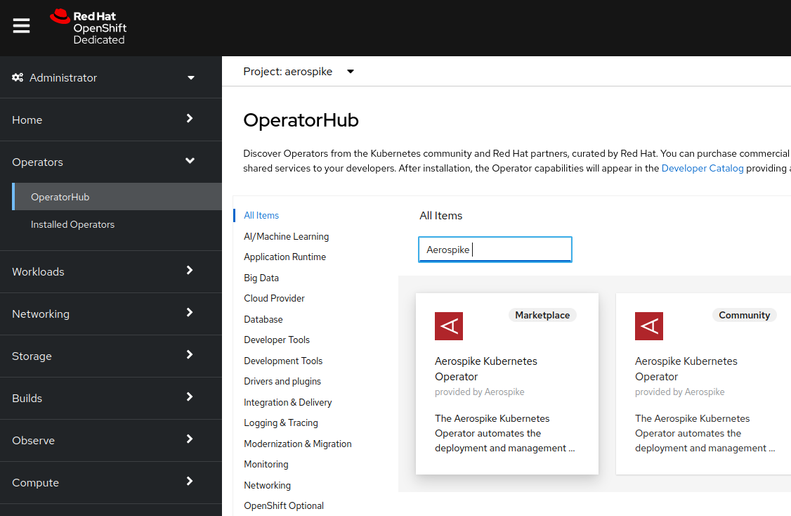Viewport: 791px width, 516px height.
Task: Select the AI/Machine Learning category
Action: click(285, 236)
